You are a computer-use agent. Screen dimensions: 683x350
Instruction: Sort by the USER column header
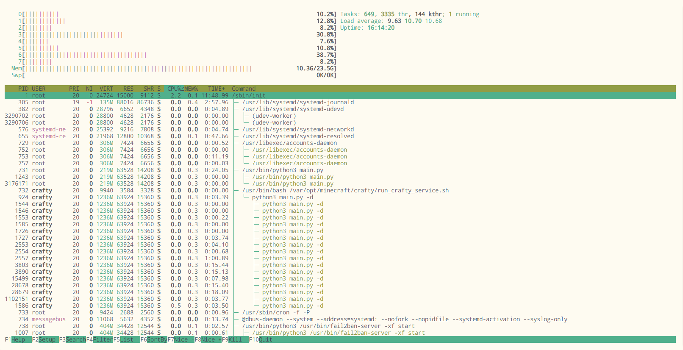[39, 89]
